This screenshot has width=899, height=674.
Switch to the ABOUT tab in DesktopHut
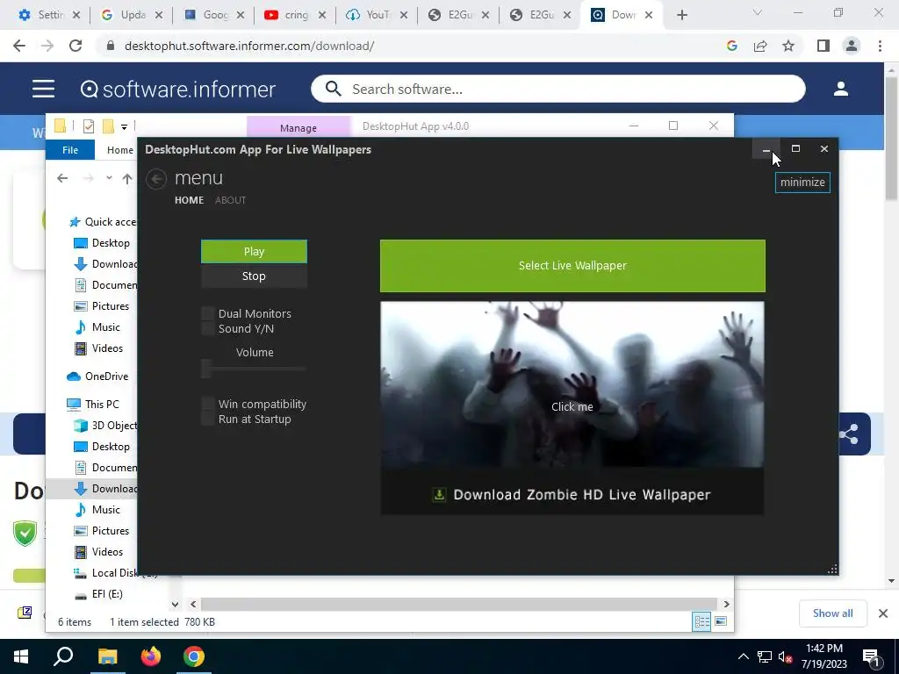pyautogui.click(x=231, y=200)
